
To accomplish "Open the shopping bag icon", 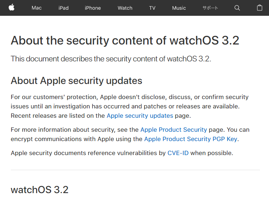I will coord(260,8).
